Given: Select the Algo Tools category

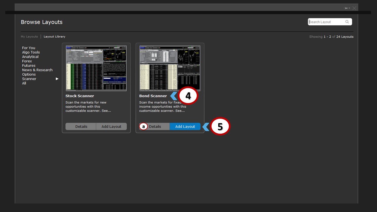Looking at the screenshot, I should [x=31, y=52].
